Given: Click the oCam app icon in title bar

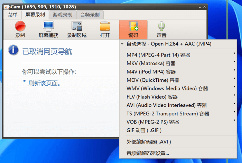Looking at the screenshot, I should (x=6, y=7).
